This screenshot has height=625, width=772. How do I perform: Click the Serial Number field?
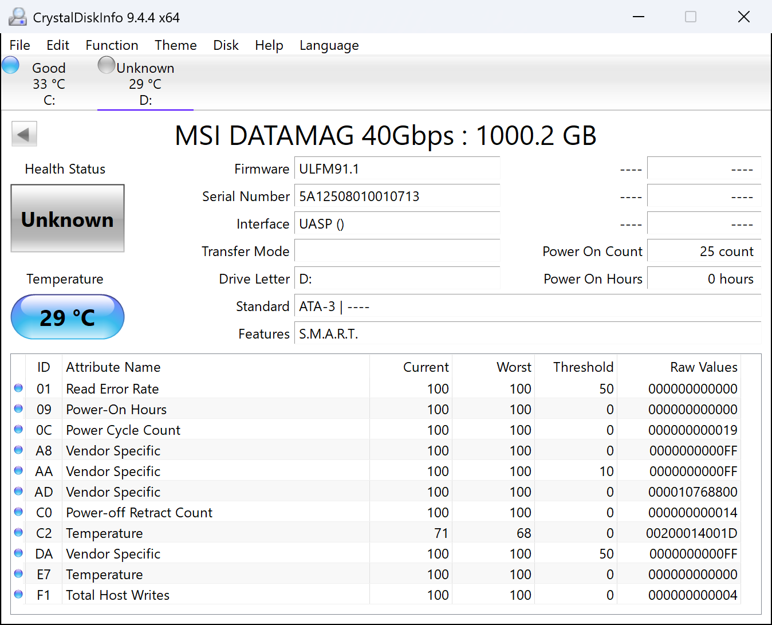tap(397, 196)
